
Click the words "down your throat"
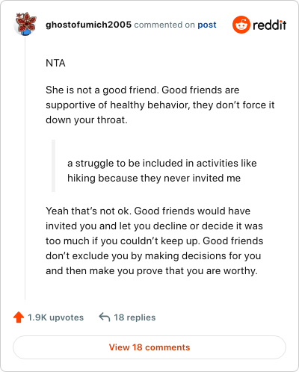(87, 120)
